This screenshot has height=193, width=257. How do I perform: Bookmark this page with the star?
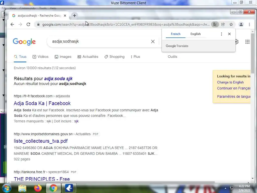[231, 24]
